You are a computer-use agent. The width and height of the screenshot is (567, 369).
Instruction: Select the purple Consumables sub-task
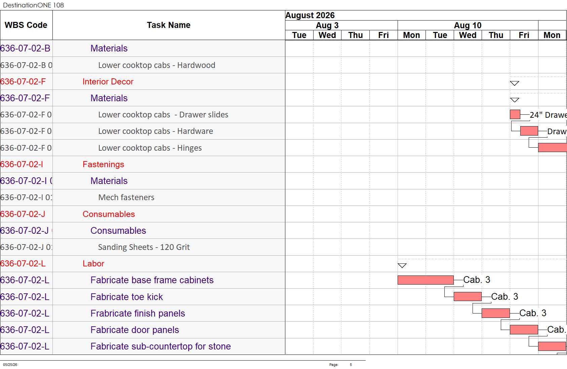coord(118,231)
